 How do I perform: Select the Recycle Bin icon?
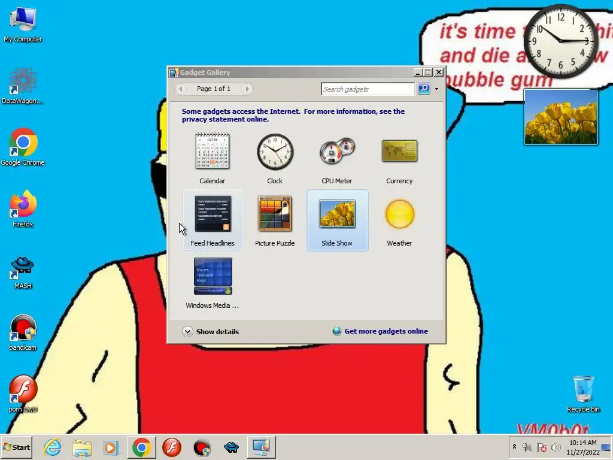click(x=583, y=394)
